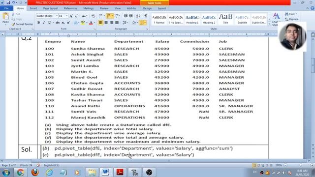Open the font name combo box
The height and width of the screenshot is (177, 315).
pyautogui.click(x=47, y=16)
